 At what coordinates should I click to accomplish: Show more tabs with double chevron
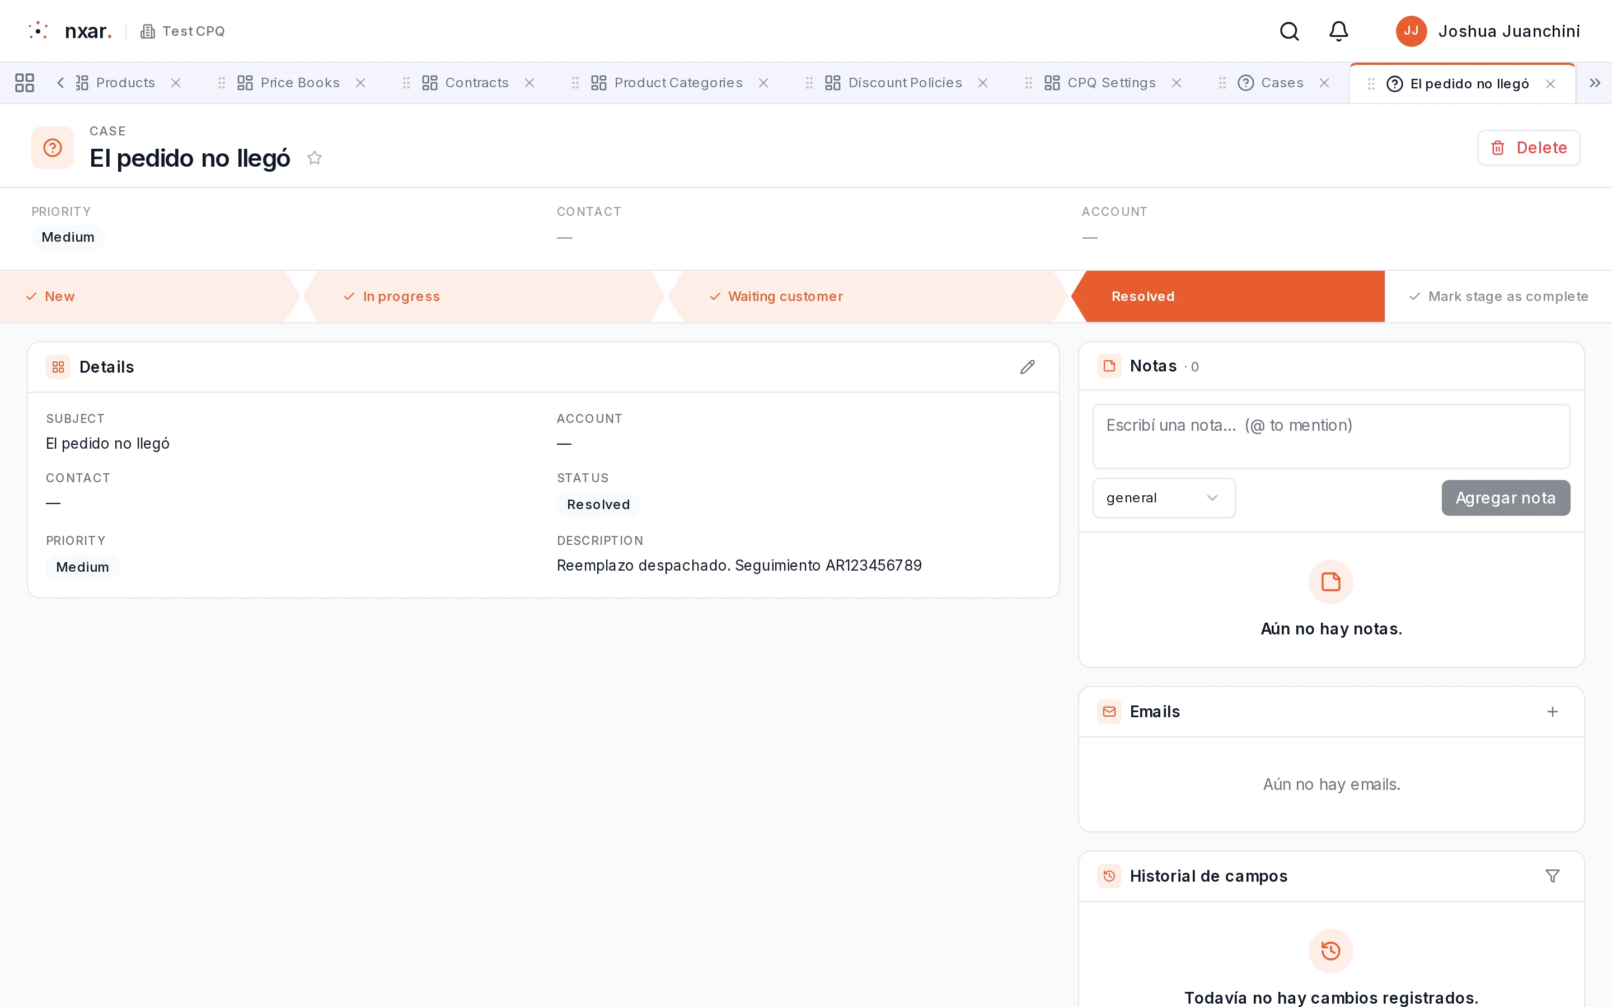1595,83
